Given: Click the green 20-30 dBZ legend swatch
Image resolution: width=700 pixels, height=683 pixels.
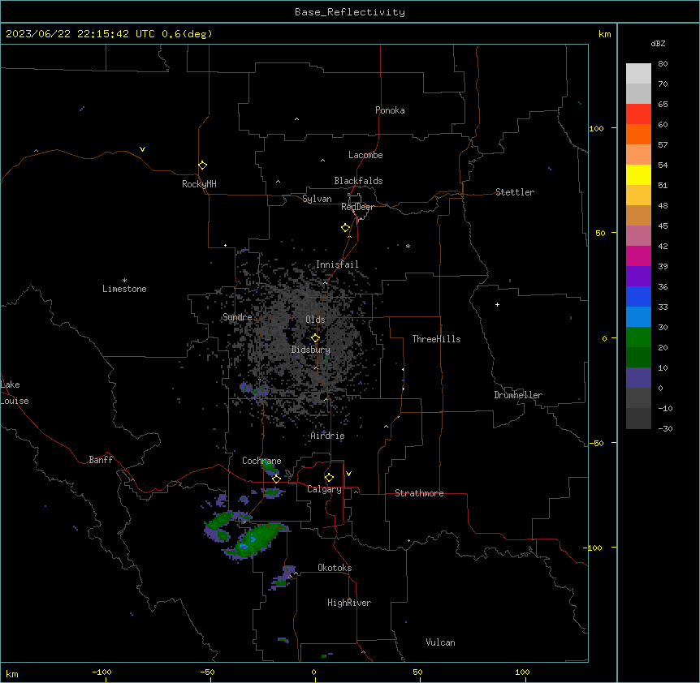Looking at the screenshot, I should 638,337.
